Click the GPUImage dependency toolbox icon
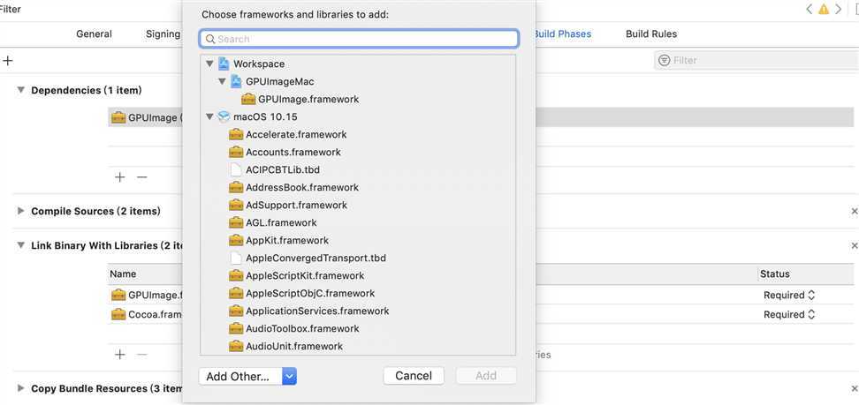 pyautogui.click(x=118, y=117)
